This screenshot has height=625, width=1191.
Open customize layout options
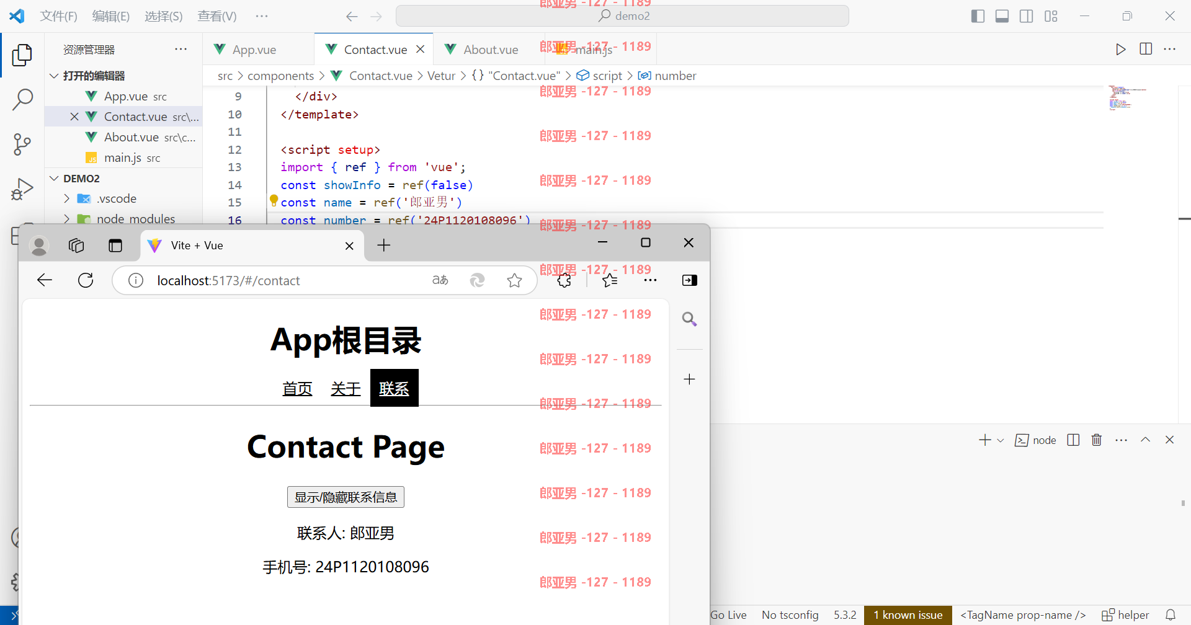point(1051,16)
